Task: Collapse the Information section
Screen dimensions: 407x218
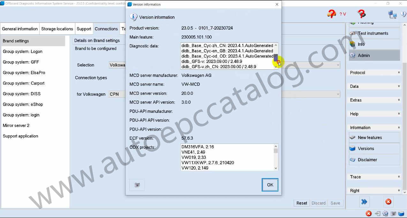Action: (374, 128)
